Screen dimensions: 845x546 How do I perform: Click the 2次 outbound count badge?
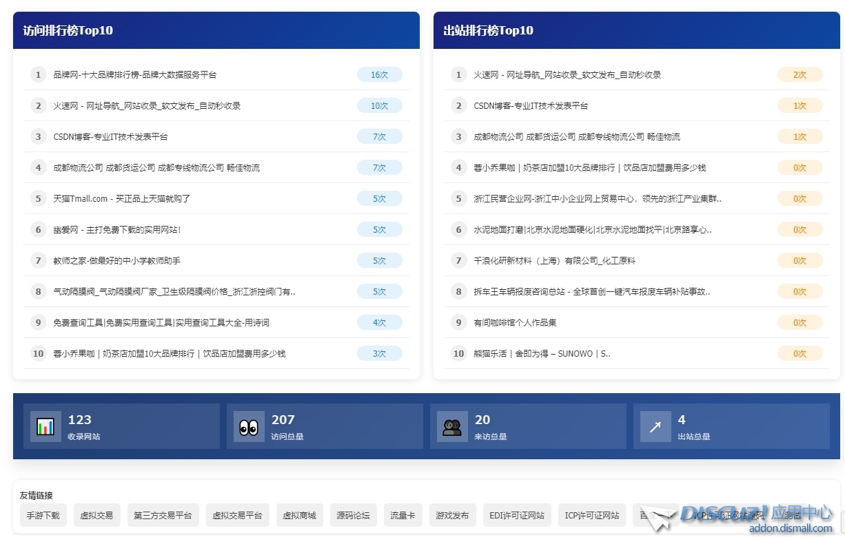pyautogui.click(x=800, y=74)
